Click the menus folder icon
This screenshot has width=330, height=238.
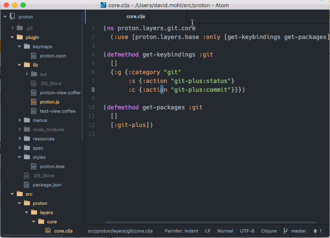[27, 120]
